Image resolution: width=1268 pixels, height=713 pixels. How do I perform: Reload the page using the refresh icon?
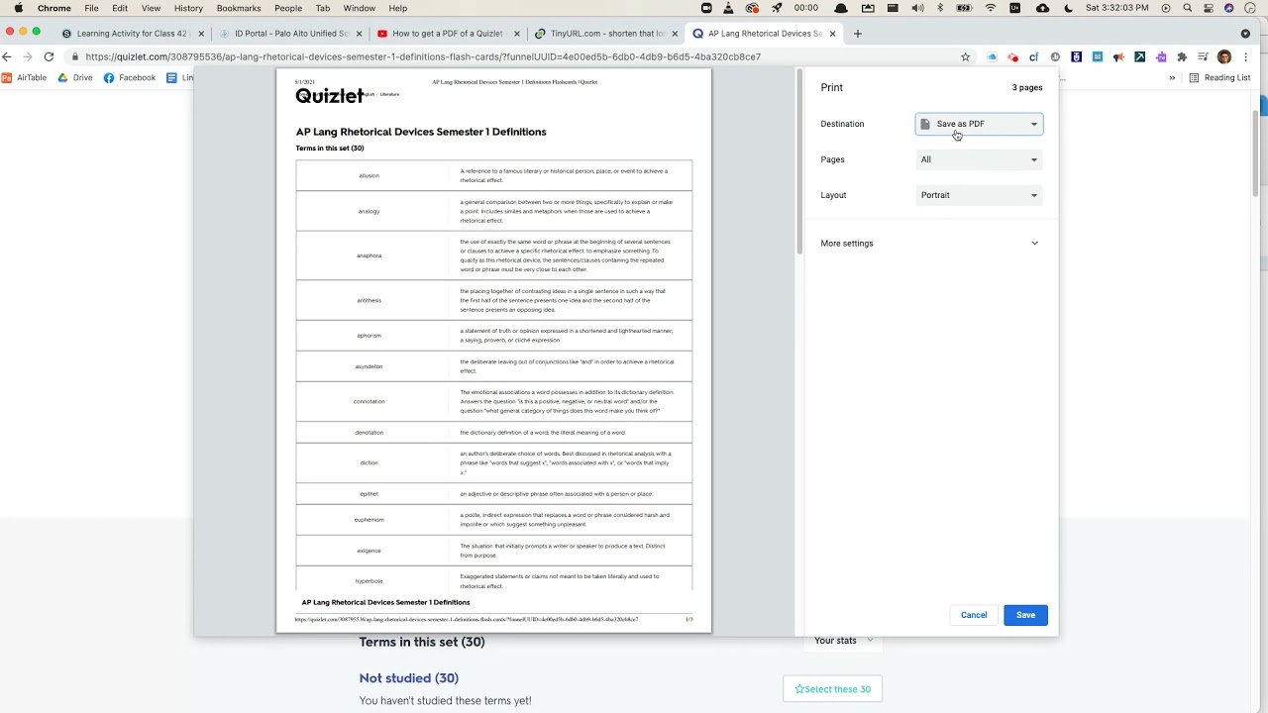pyautogui.click(x=49, y=57)
